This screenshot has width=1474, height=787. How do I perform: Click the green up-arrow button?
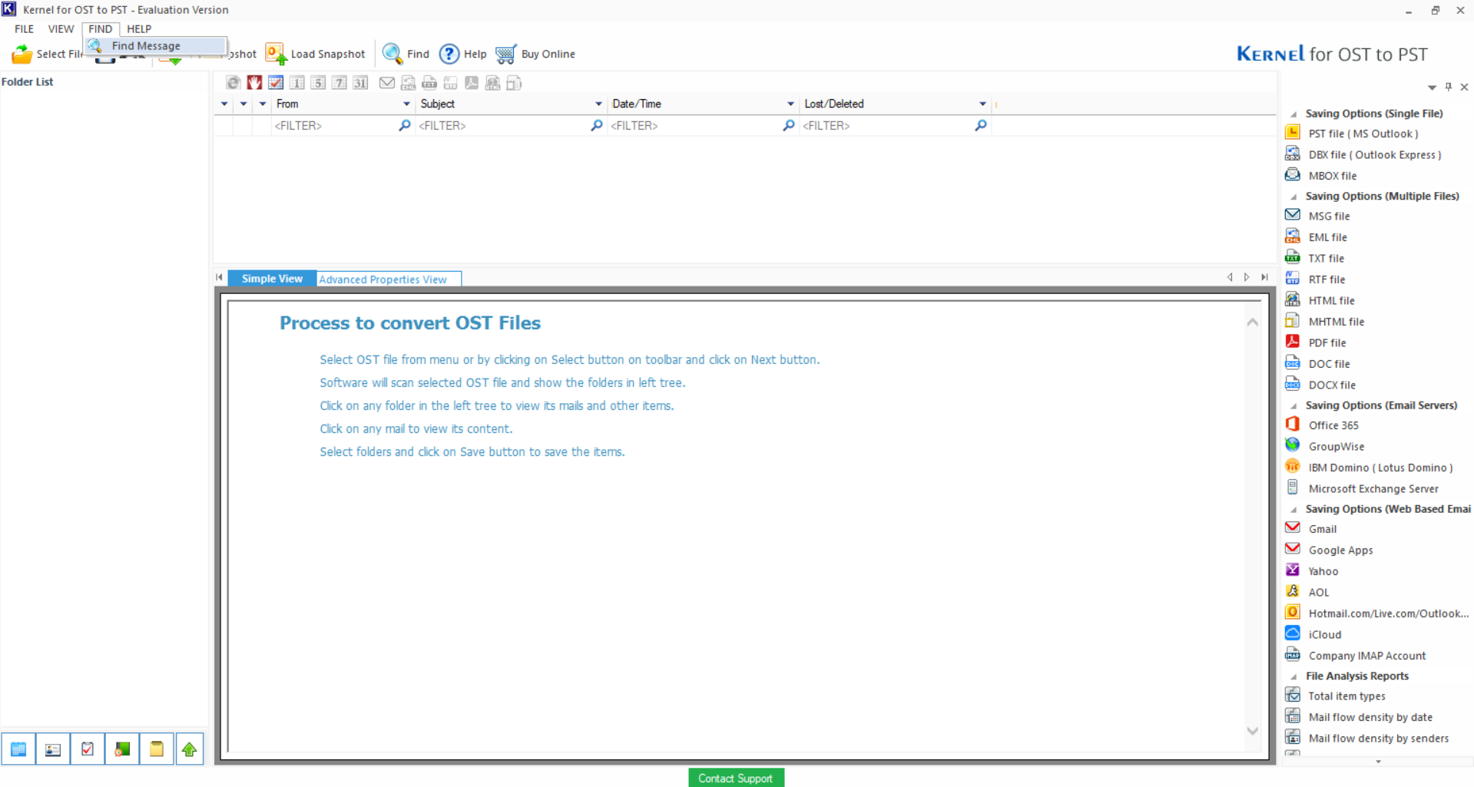190,749
